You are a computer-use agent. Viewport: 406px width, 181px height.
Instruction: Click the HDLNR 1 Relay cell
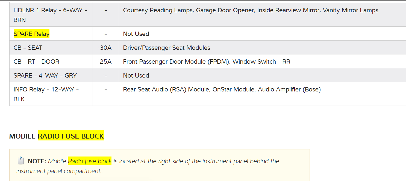(51, 15)
